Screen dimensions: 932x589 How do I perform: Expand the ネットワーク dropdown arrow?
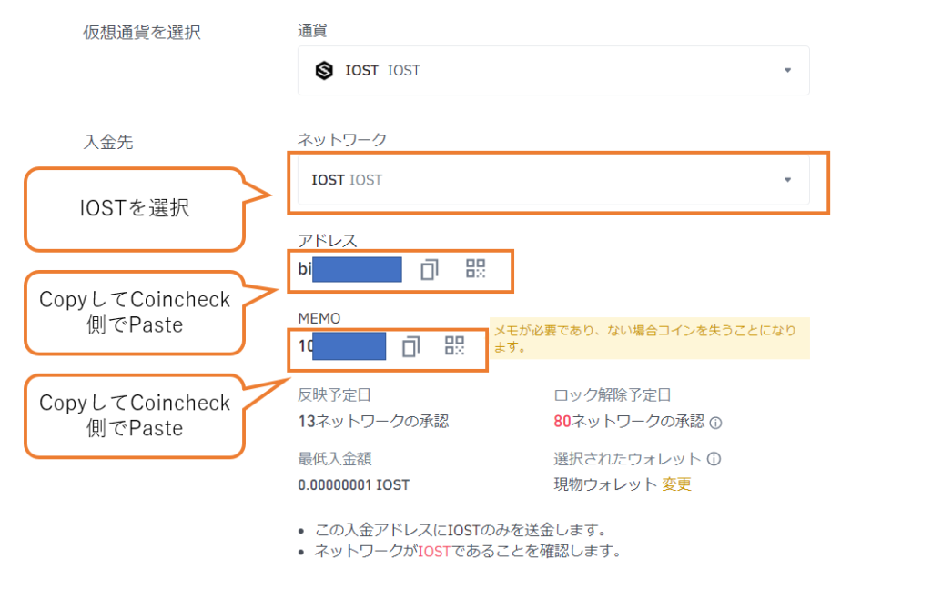click(x=787, y=180)
